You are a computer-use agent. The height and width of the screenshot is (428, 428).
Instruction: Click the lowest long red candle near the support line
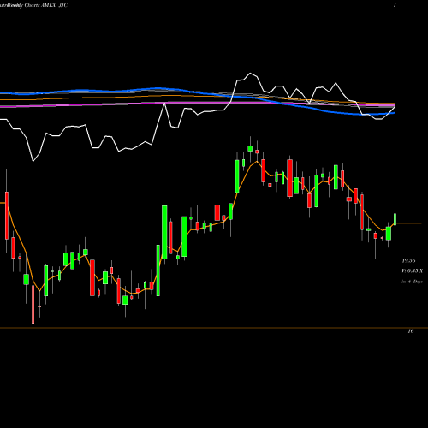(x=33, y=304)
